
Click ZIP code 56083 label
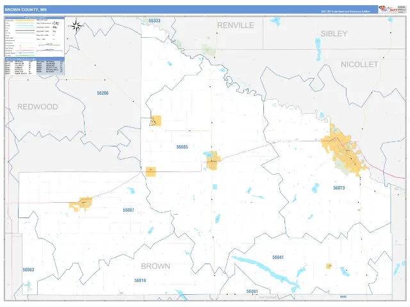[28, 270]
